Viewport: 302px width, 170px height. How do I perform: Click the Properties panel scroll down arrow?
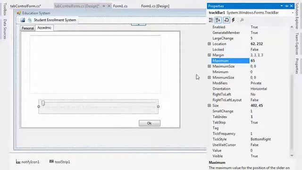[x=292, y=155]
